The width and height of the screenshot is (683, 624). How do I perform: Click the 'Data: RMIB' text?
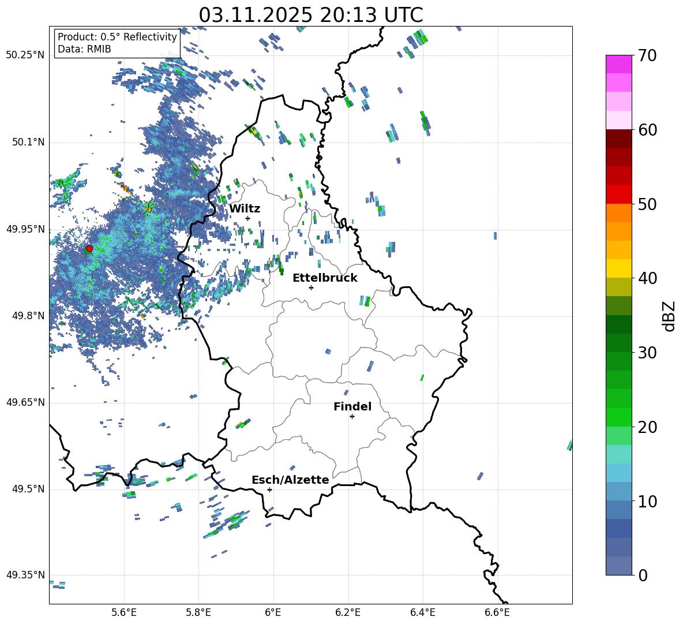pyautogui.click(x=84, y=49)
